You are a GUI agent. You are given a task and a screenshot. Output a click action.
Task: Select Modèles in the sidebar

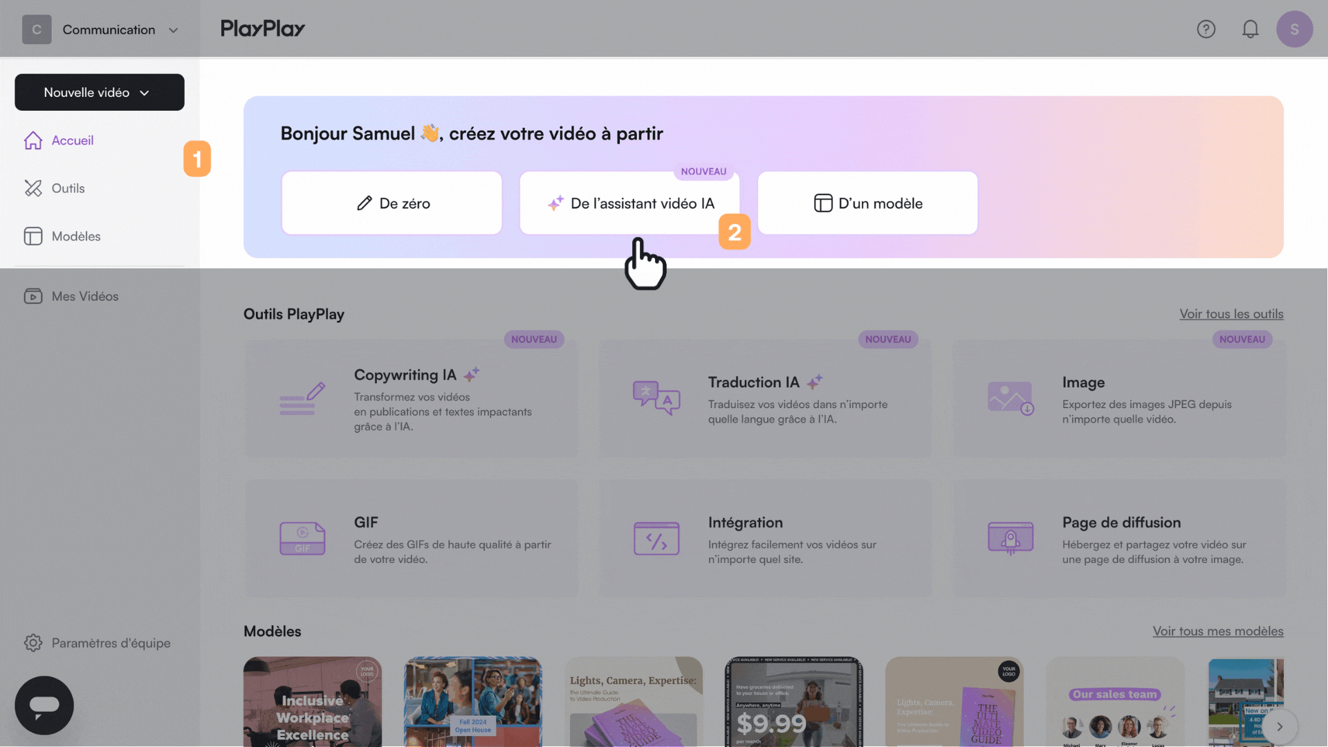75,237
